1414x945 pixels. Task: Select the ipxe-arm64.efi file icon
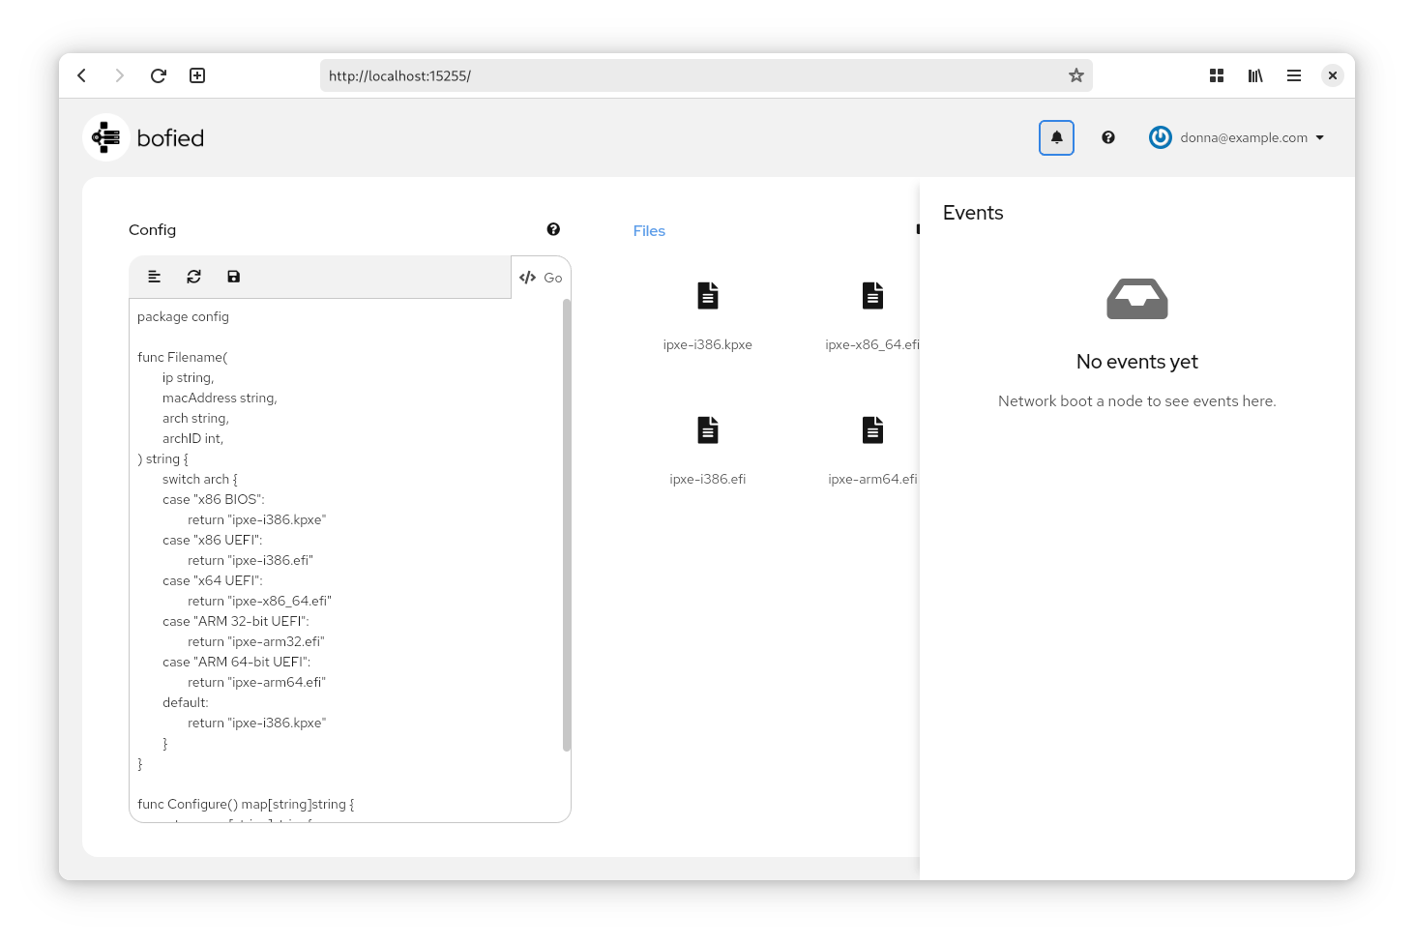pyautogui.click(x=872, y=430)
